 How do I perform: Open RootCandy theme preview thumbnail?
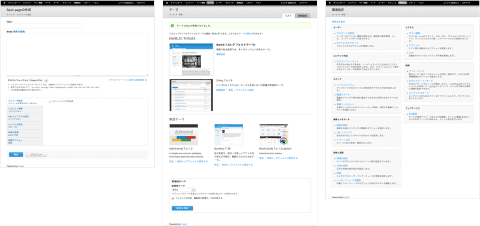274,135
